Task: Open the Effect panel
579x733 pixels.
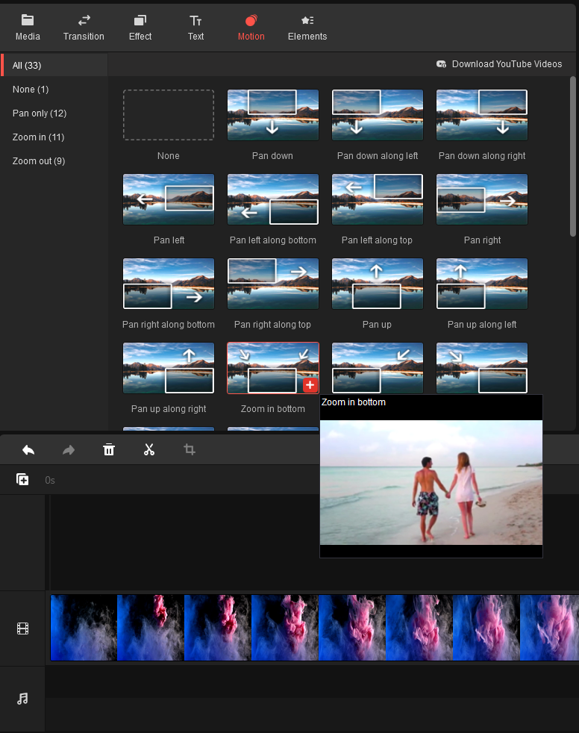Action: pos(140,28)
